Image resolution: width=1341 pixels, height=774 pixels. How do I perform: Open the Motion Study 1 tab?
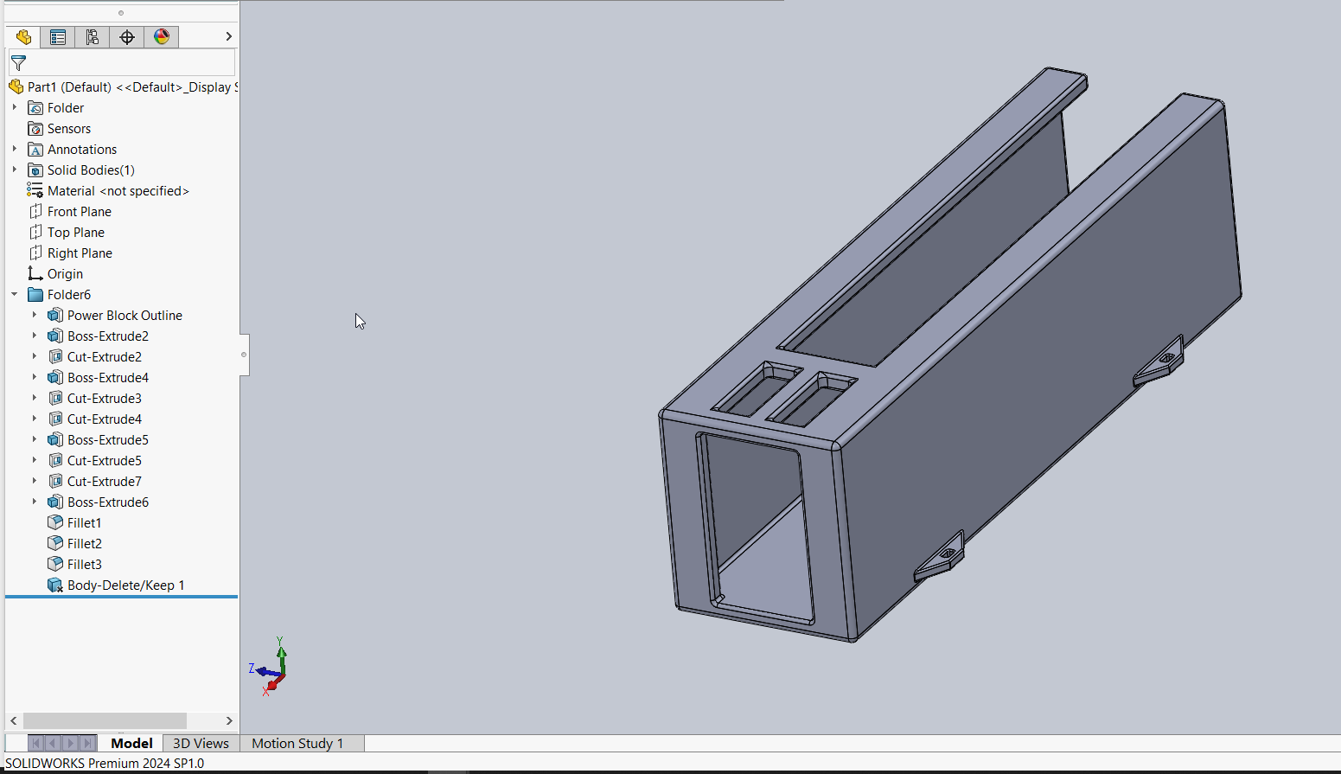tap(297, 744)
